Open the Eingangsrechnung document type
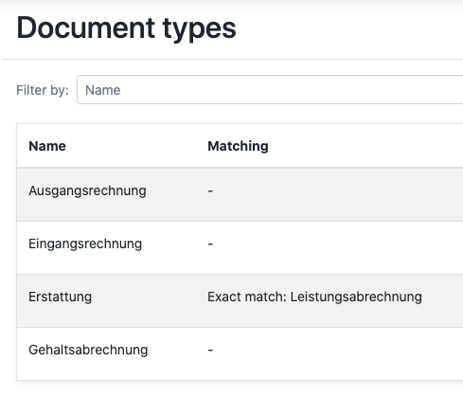The width and height of the screenshot is (463, 415). point(85,244)
